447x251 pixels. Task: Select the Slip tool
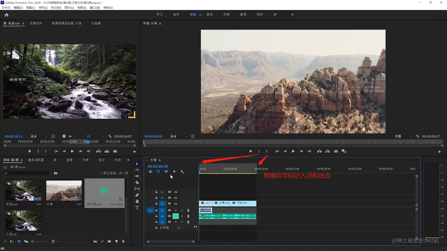137,189
